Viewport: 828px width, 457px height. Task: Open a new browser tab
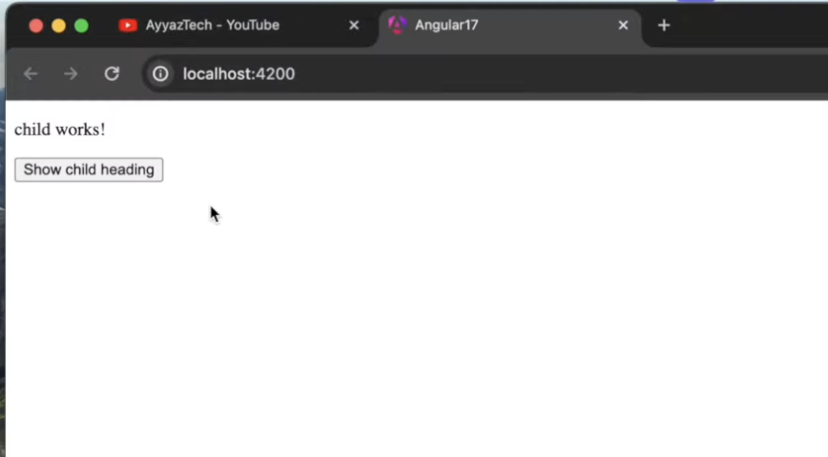point(664,26)
